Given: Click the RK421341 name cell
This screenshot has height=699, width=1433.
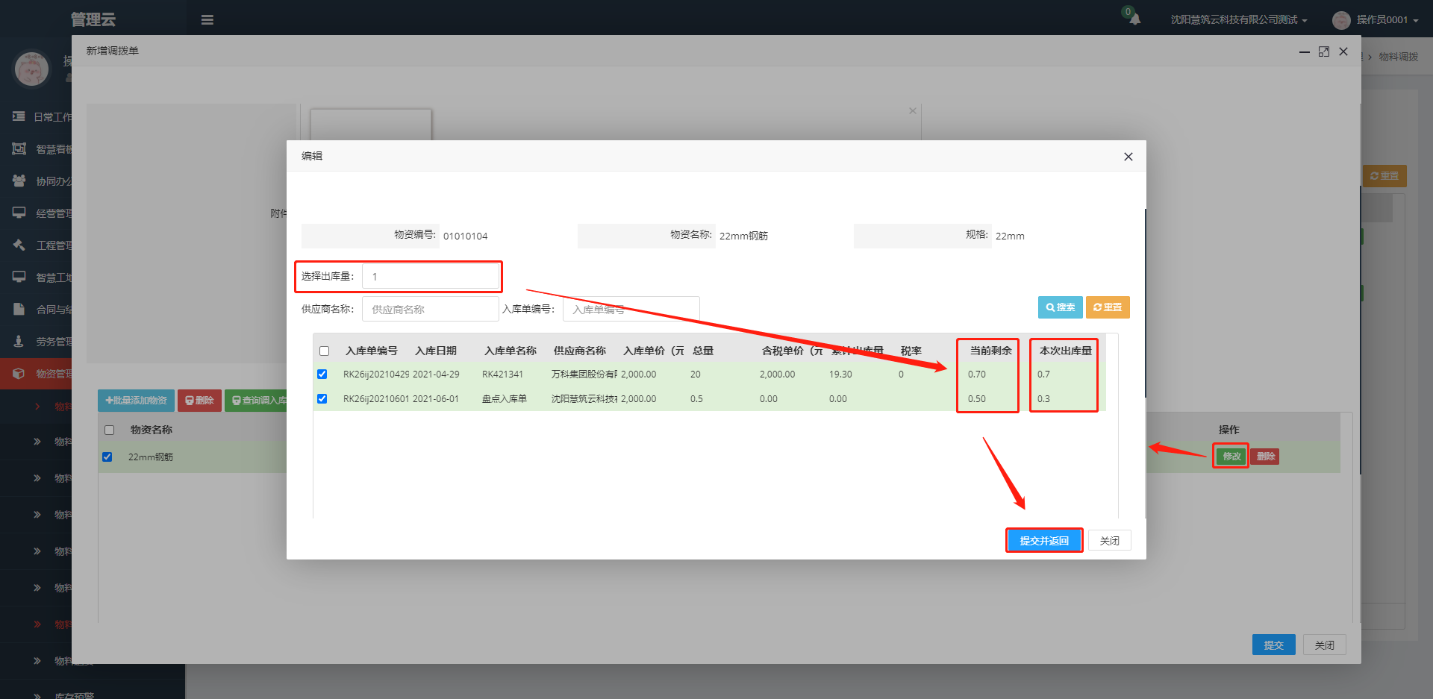Looking at the screenshot, I should (x=502, y=374).
